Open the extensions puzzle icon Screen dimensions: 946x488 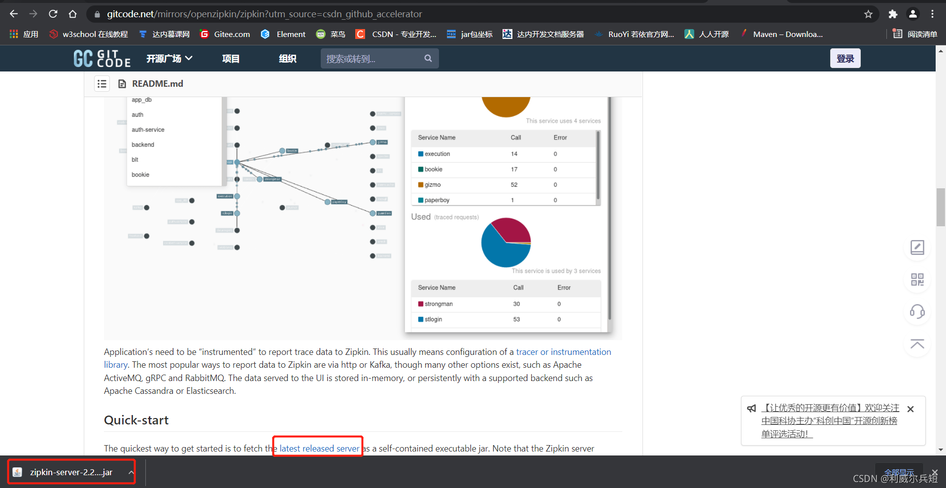click(x=893, y=14)
